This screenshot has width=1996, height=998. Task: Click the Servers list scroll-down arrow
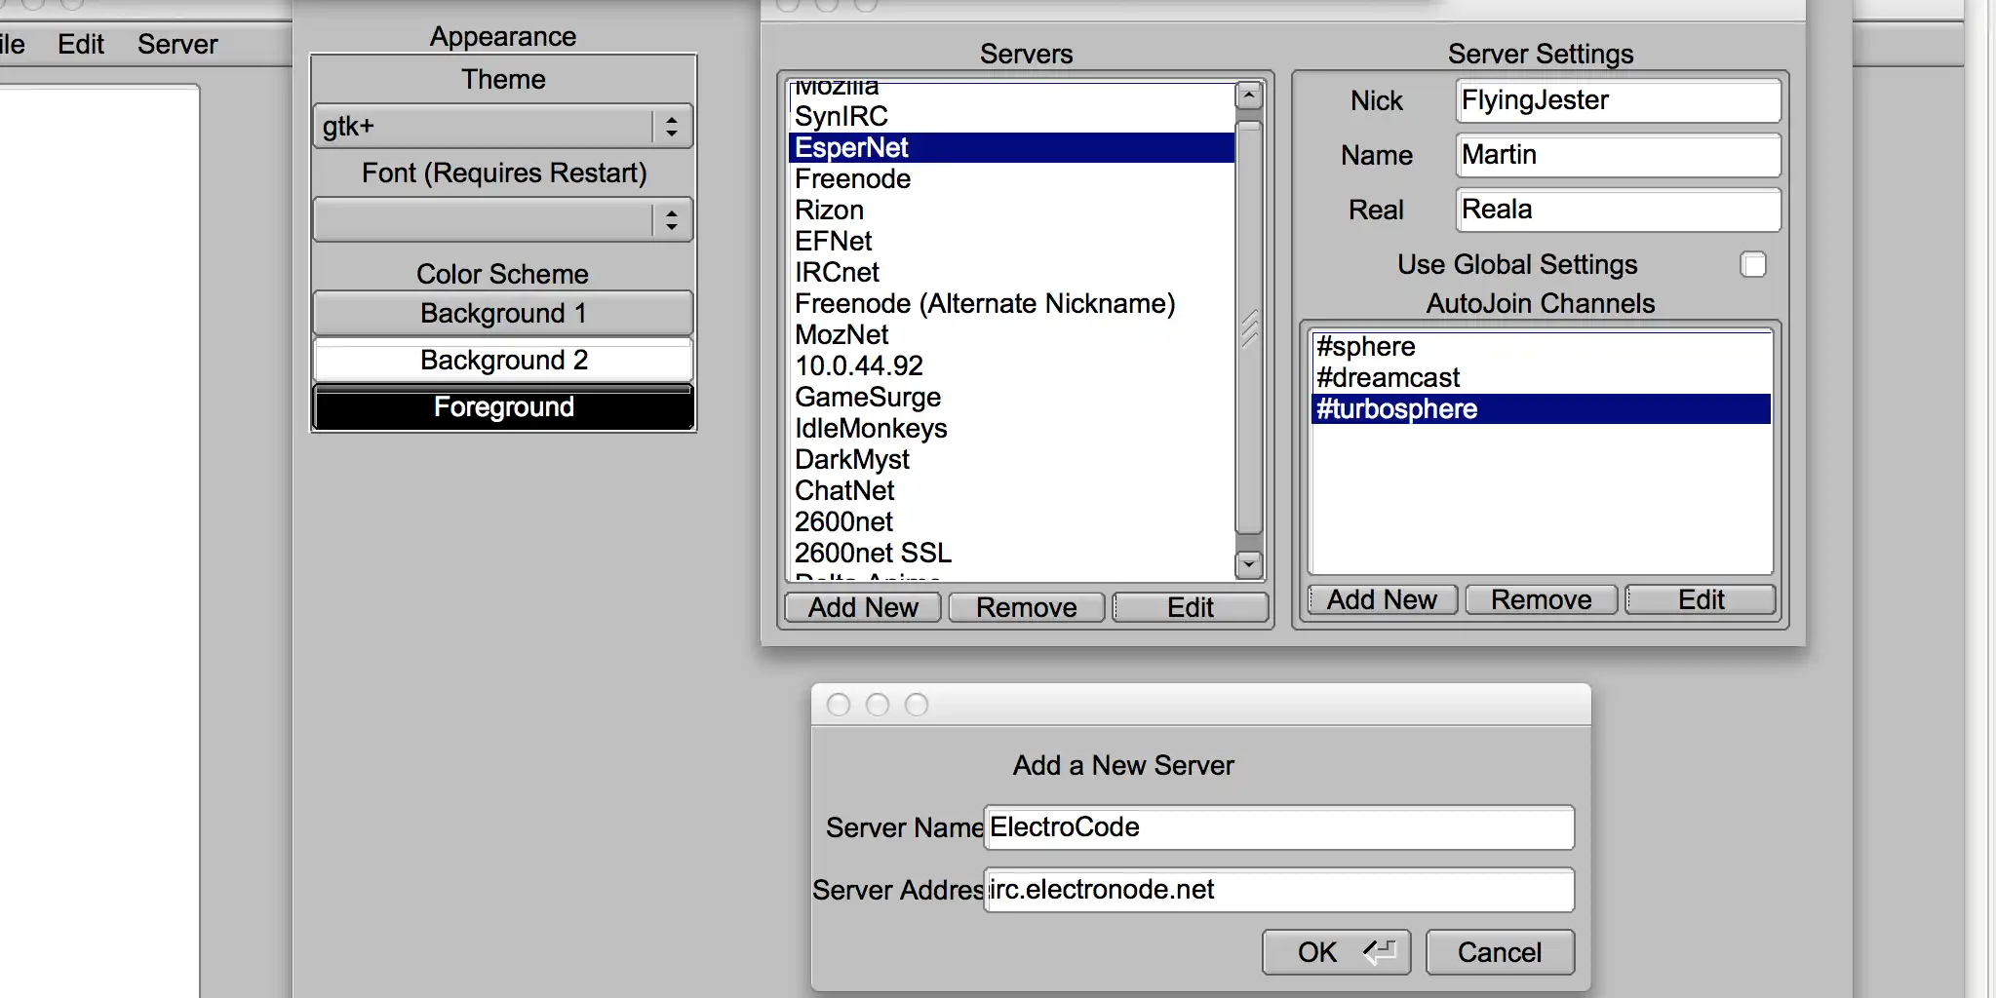1249,565
